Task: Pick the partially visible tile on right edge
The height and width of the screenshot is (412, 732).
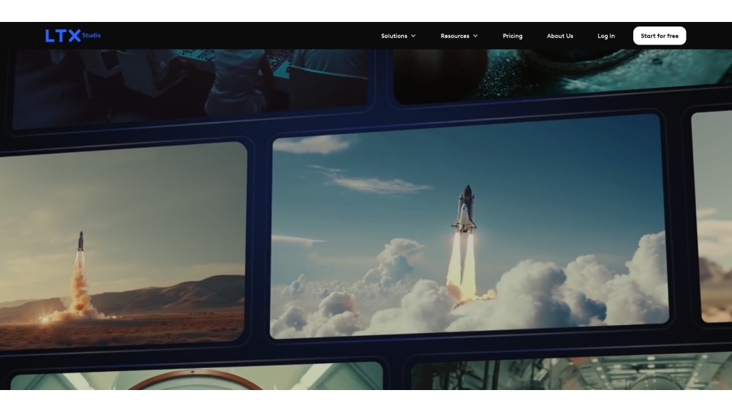Action: pos(714,220)
